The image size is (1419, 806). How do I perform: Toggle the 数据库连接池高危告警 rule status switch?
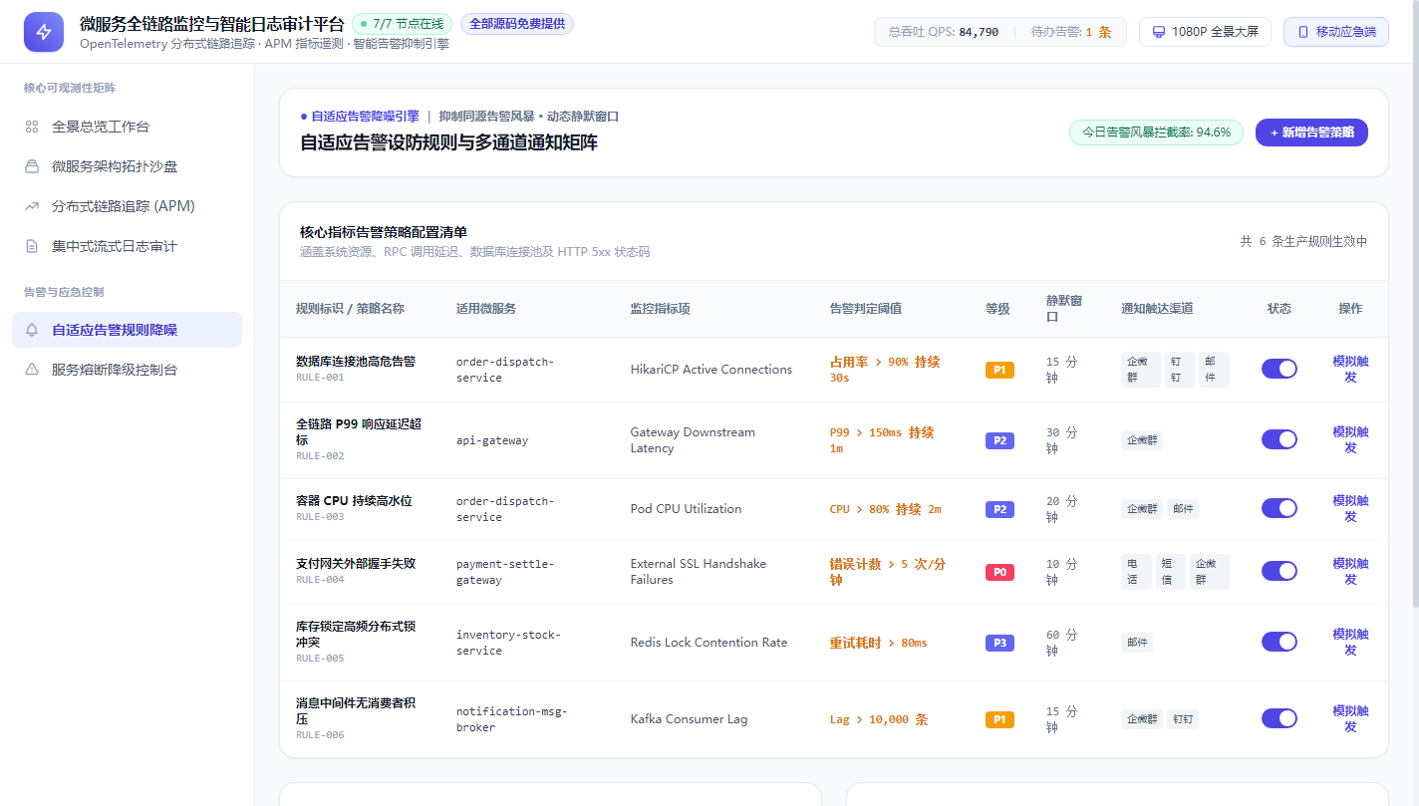click(x=1279, y=369)
